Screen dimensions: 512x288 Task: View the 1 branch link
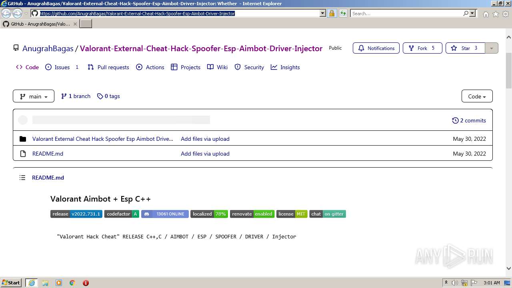(76, 96)
